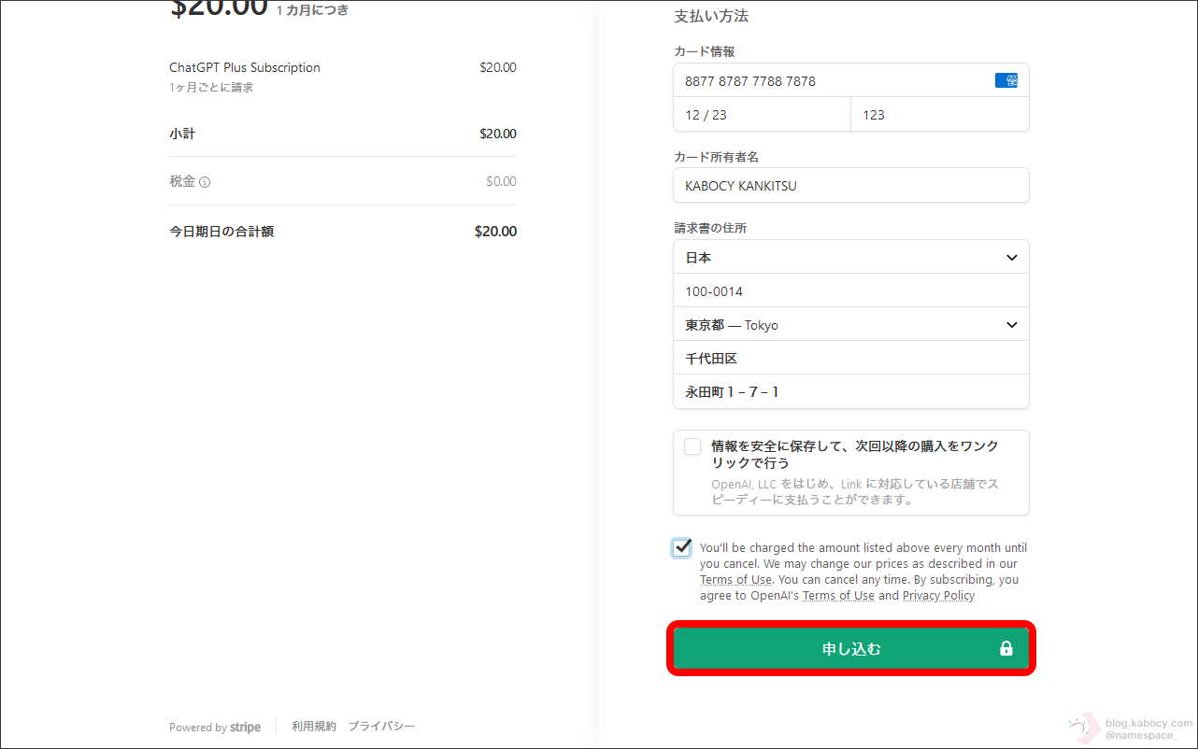This screenshot has width=1198, height=749.
Task: Click the プライバシー footer link
Action: pos(381,727)
